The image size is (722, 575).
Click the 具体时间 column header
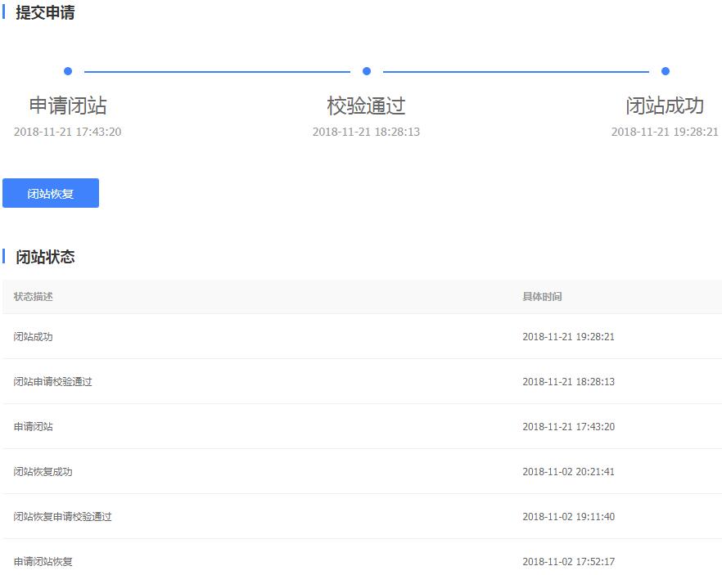pyautogui.click(x=542, y=296)
